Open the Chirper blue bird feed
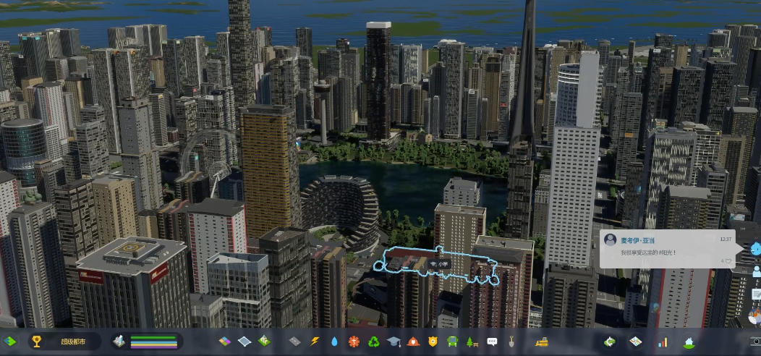This screenshot has width=761, height=356. pyautogui.click(x=756, y=249)
